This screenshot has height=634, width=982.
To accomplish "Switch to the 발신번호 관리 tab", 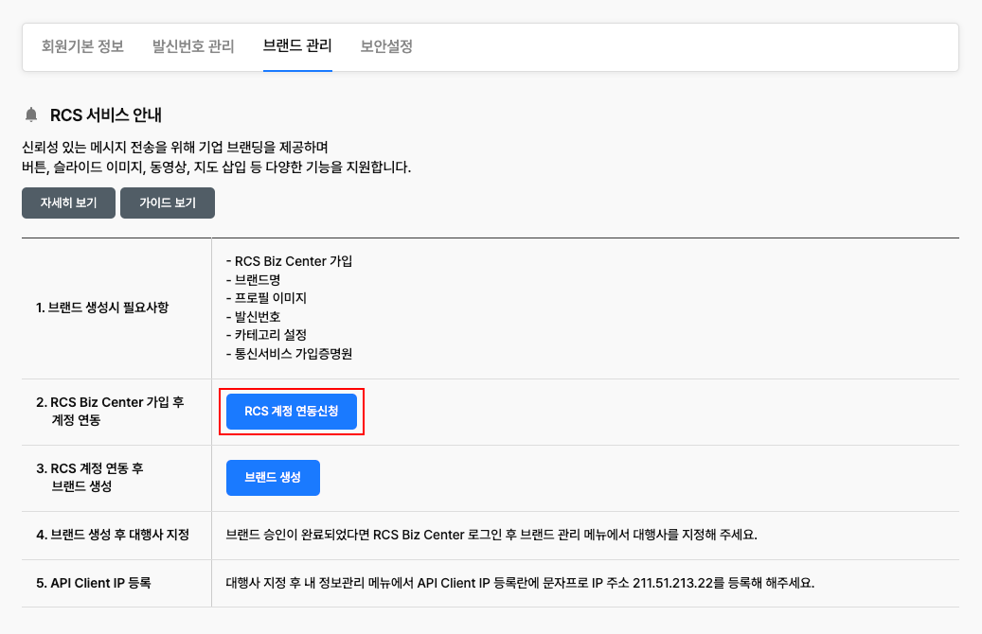I will tap(193, 46).
